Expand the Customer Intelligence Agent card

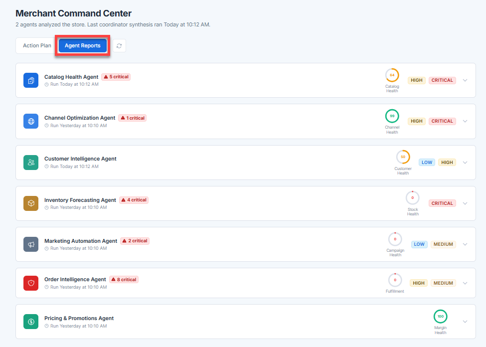pos(465,163)
